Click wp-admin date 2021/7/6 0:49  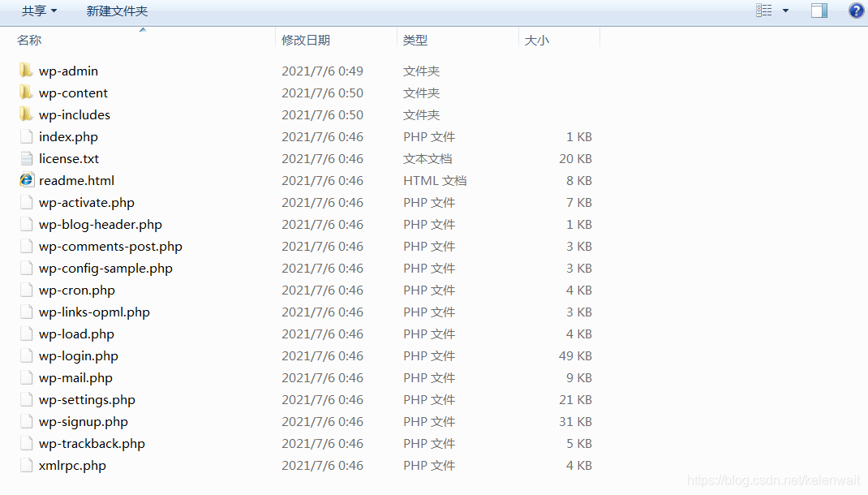click(x=322, y=71)
